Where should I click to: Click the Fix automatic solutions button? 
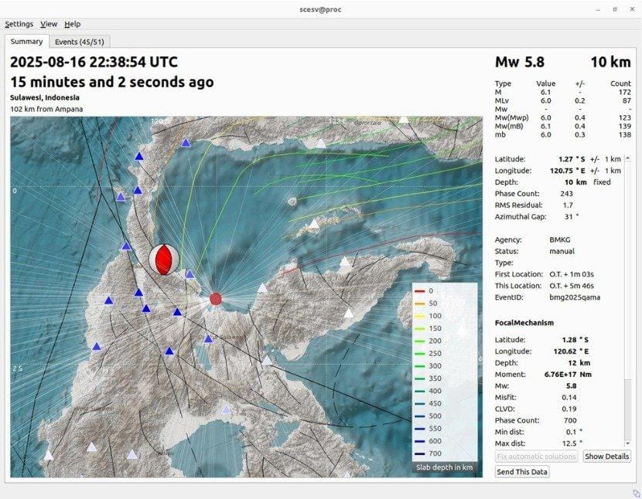coord(536,456)
